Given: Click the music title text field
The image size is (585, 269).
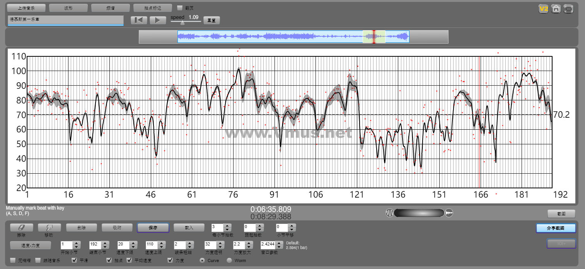Looking at the screenshot, I should click(65, 20).
